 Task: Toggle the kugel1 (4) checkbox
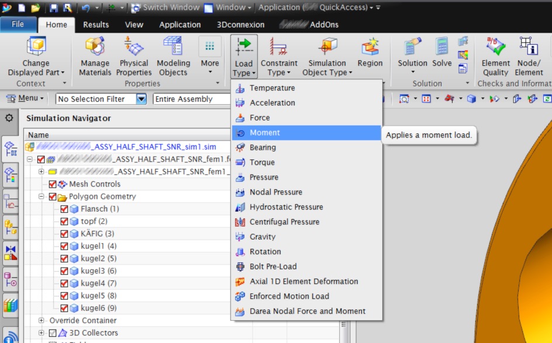[x=64, y=246]
